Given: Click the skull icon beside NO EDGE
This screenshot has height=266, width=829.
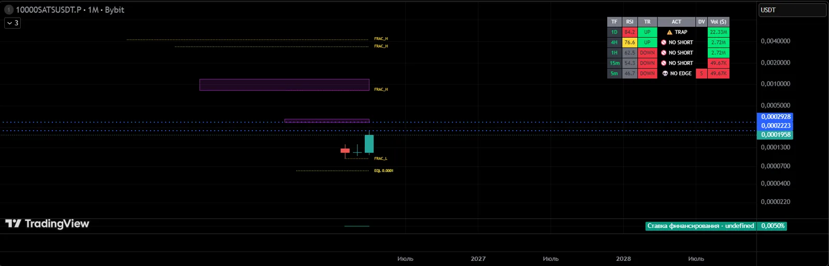Looking at the screenshot, I should point(665,73).
